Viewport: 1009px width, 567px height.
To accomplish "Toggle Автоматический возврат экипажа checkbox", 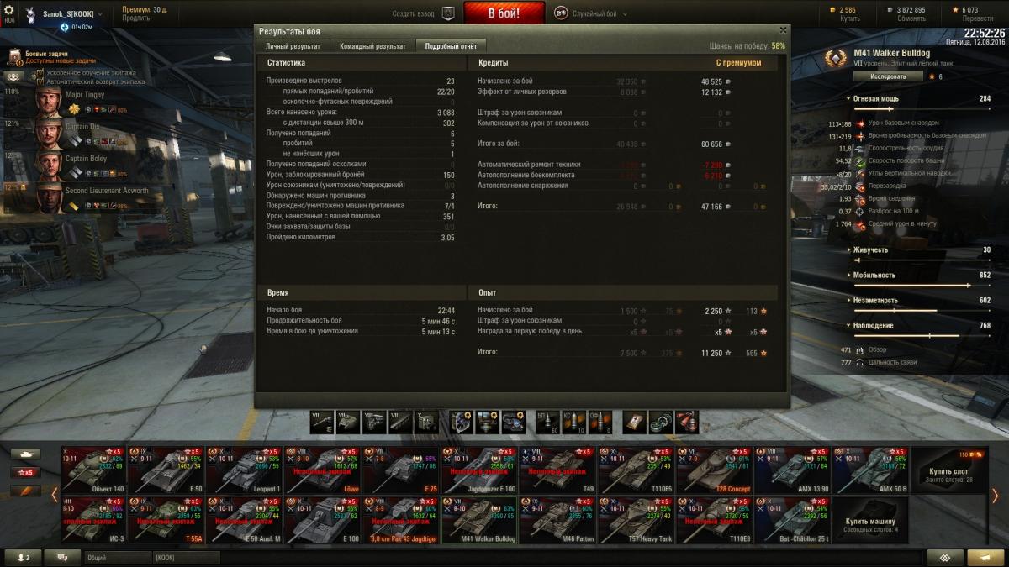I will [40, 81].
